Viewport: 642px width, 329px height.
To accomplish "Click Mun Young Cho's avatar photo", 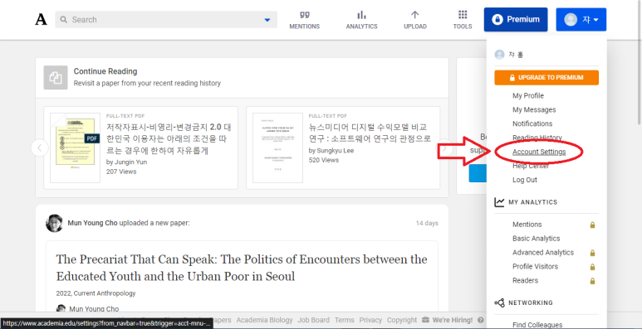I will click(x=54, y=223).
